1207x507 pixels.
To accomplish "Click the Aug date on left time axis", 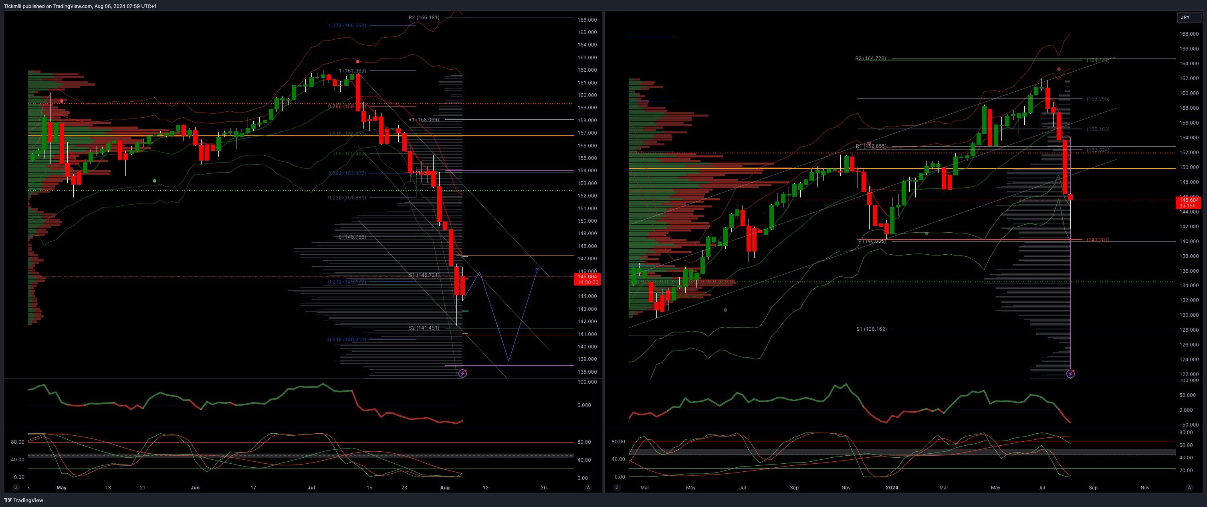I will [x=445, y=487].
